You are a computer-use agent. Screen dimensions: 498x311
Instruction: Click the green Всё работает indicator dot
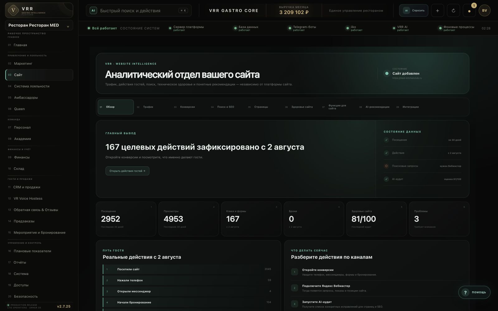click(x=89, y=28)
